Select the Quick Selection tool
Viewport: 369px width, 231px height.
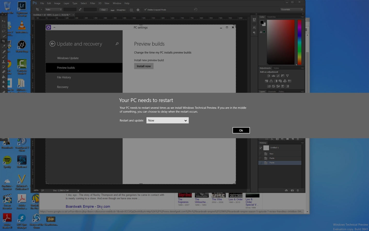click(4, 36)
